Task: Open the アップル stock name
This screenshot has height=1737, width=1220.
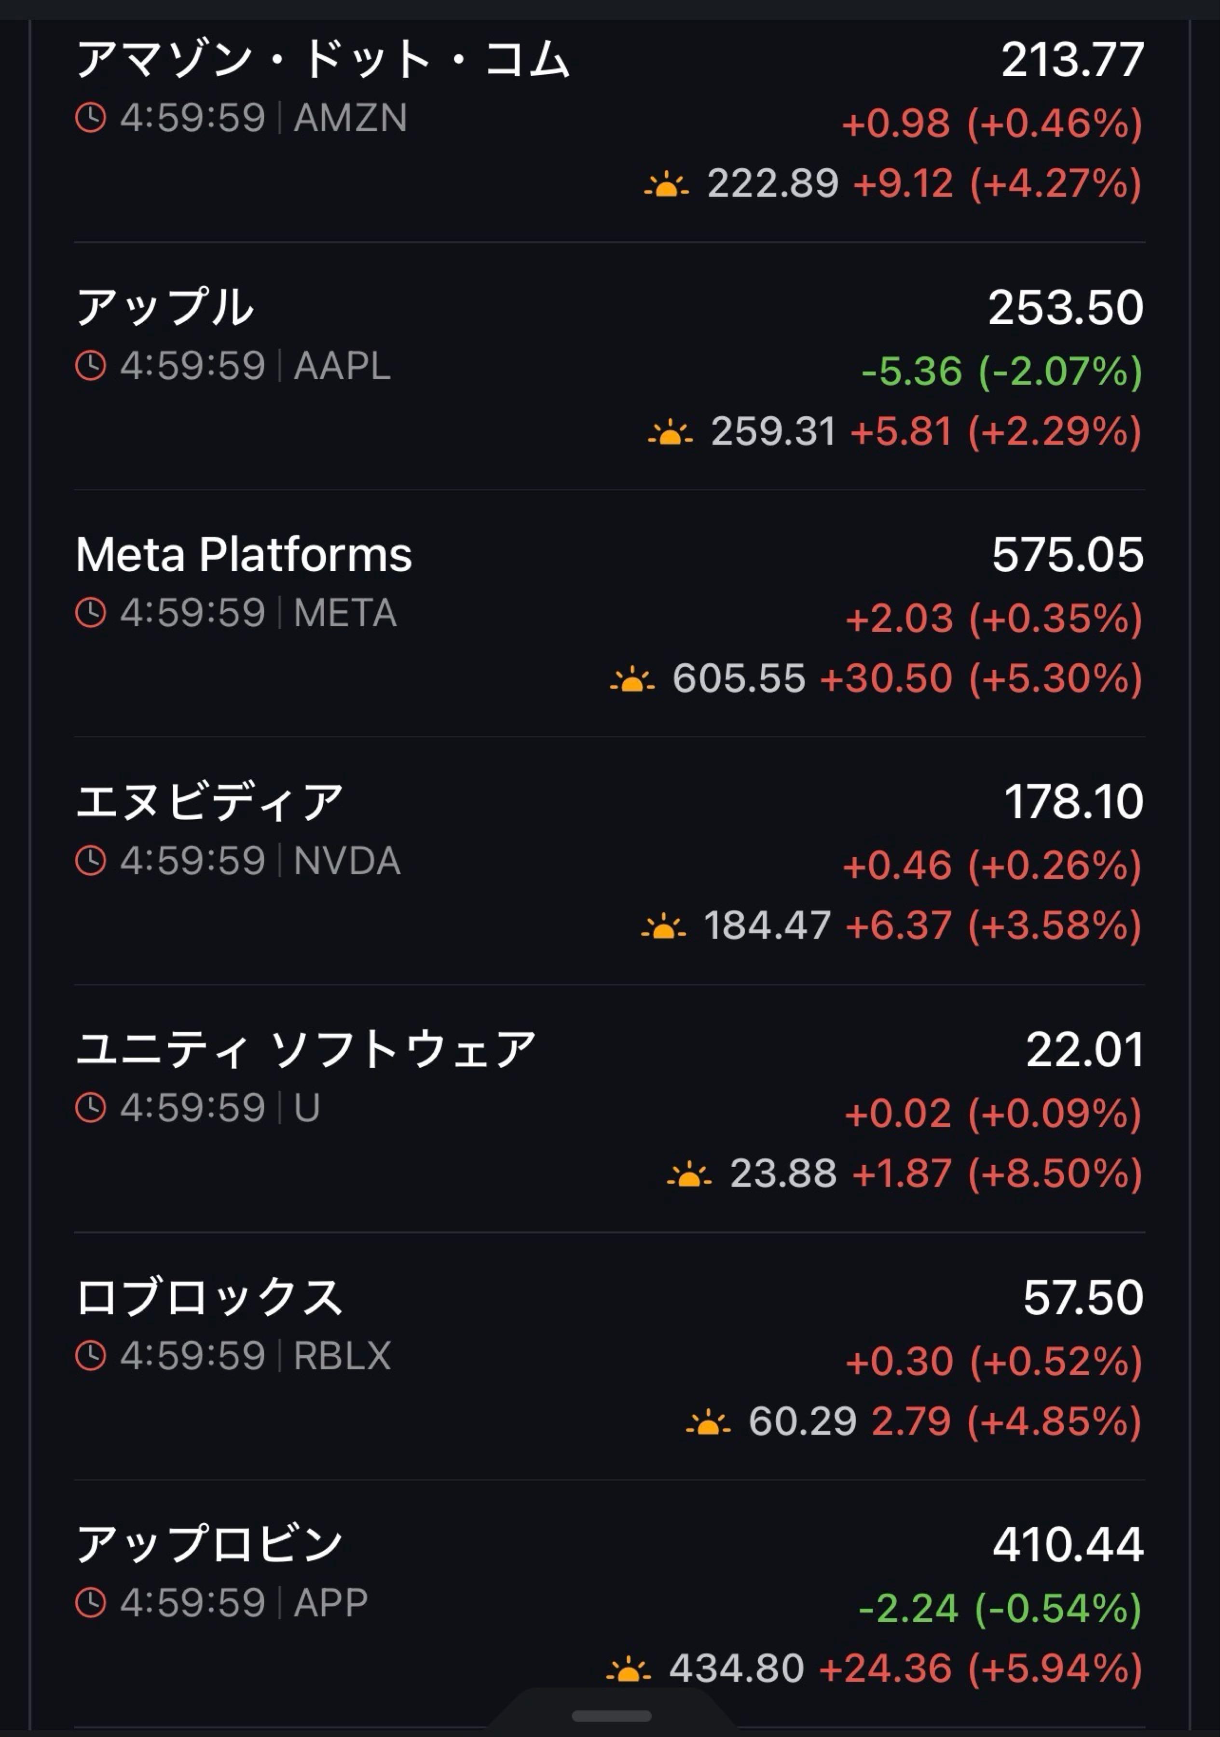Action: tap(165, 307)
